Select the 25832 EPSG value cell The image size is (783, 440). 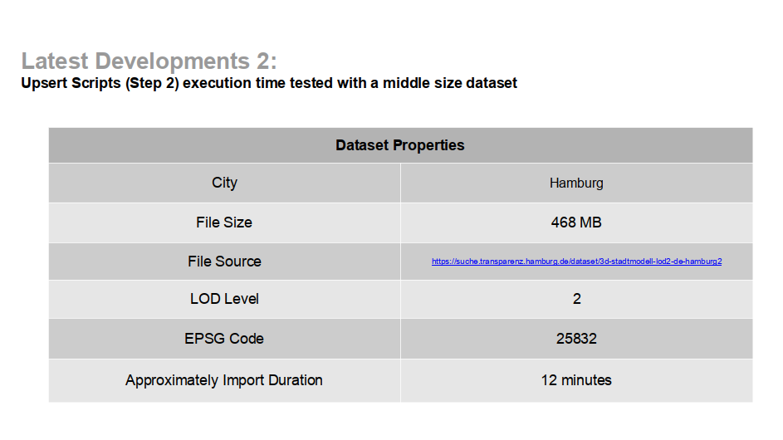click(576, 339)
